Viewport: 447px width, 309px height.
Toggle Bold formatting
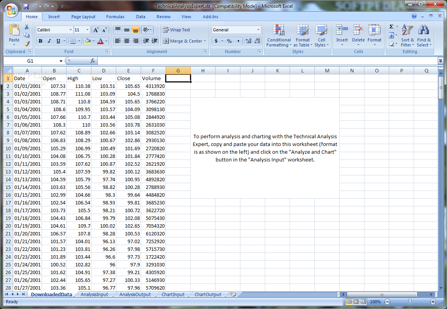click(40, 41)
